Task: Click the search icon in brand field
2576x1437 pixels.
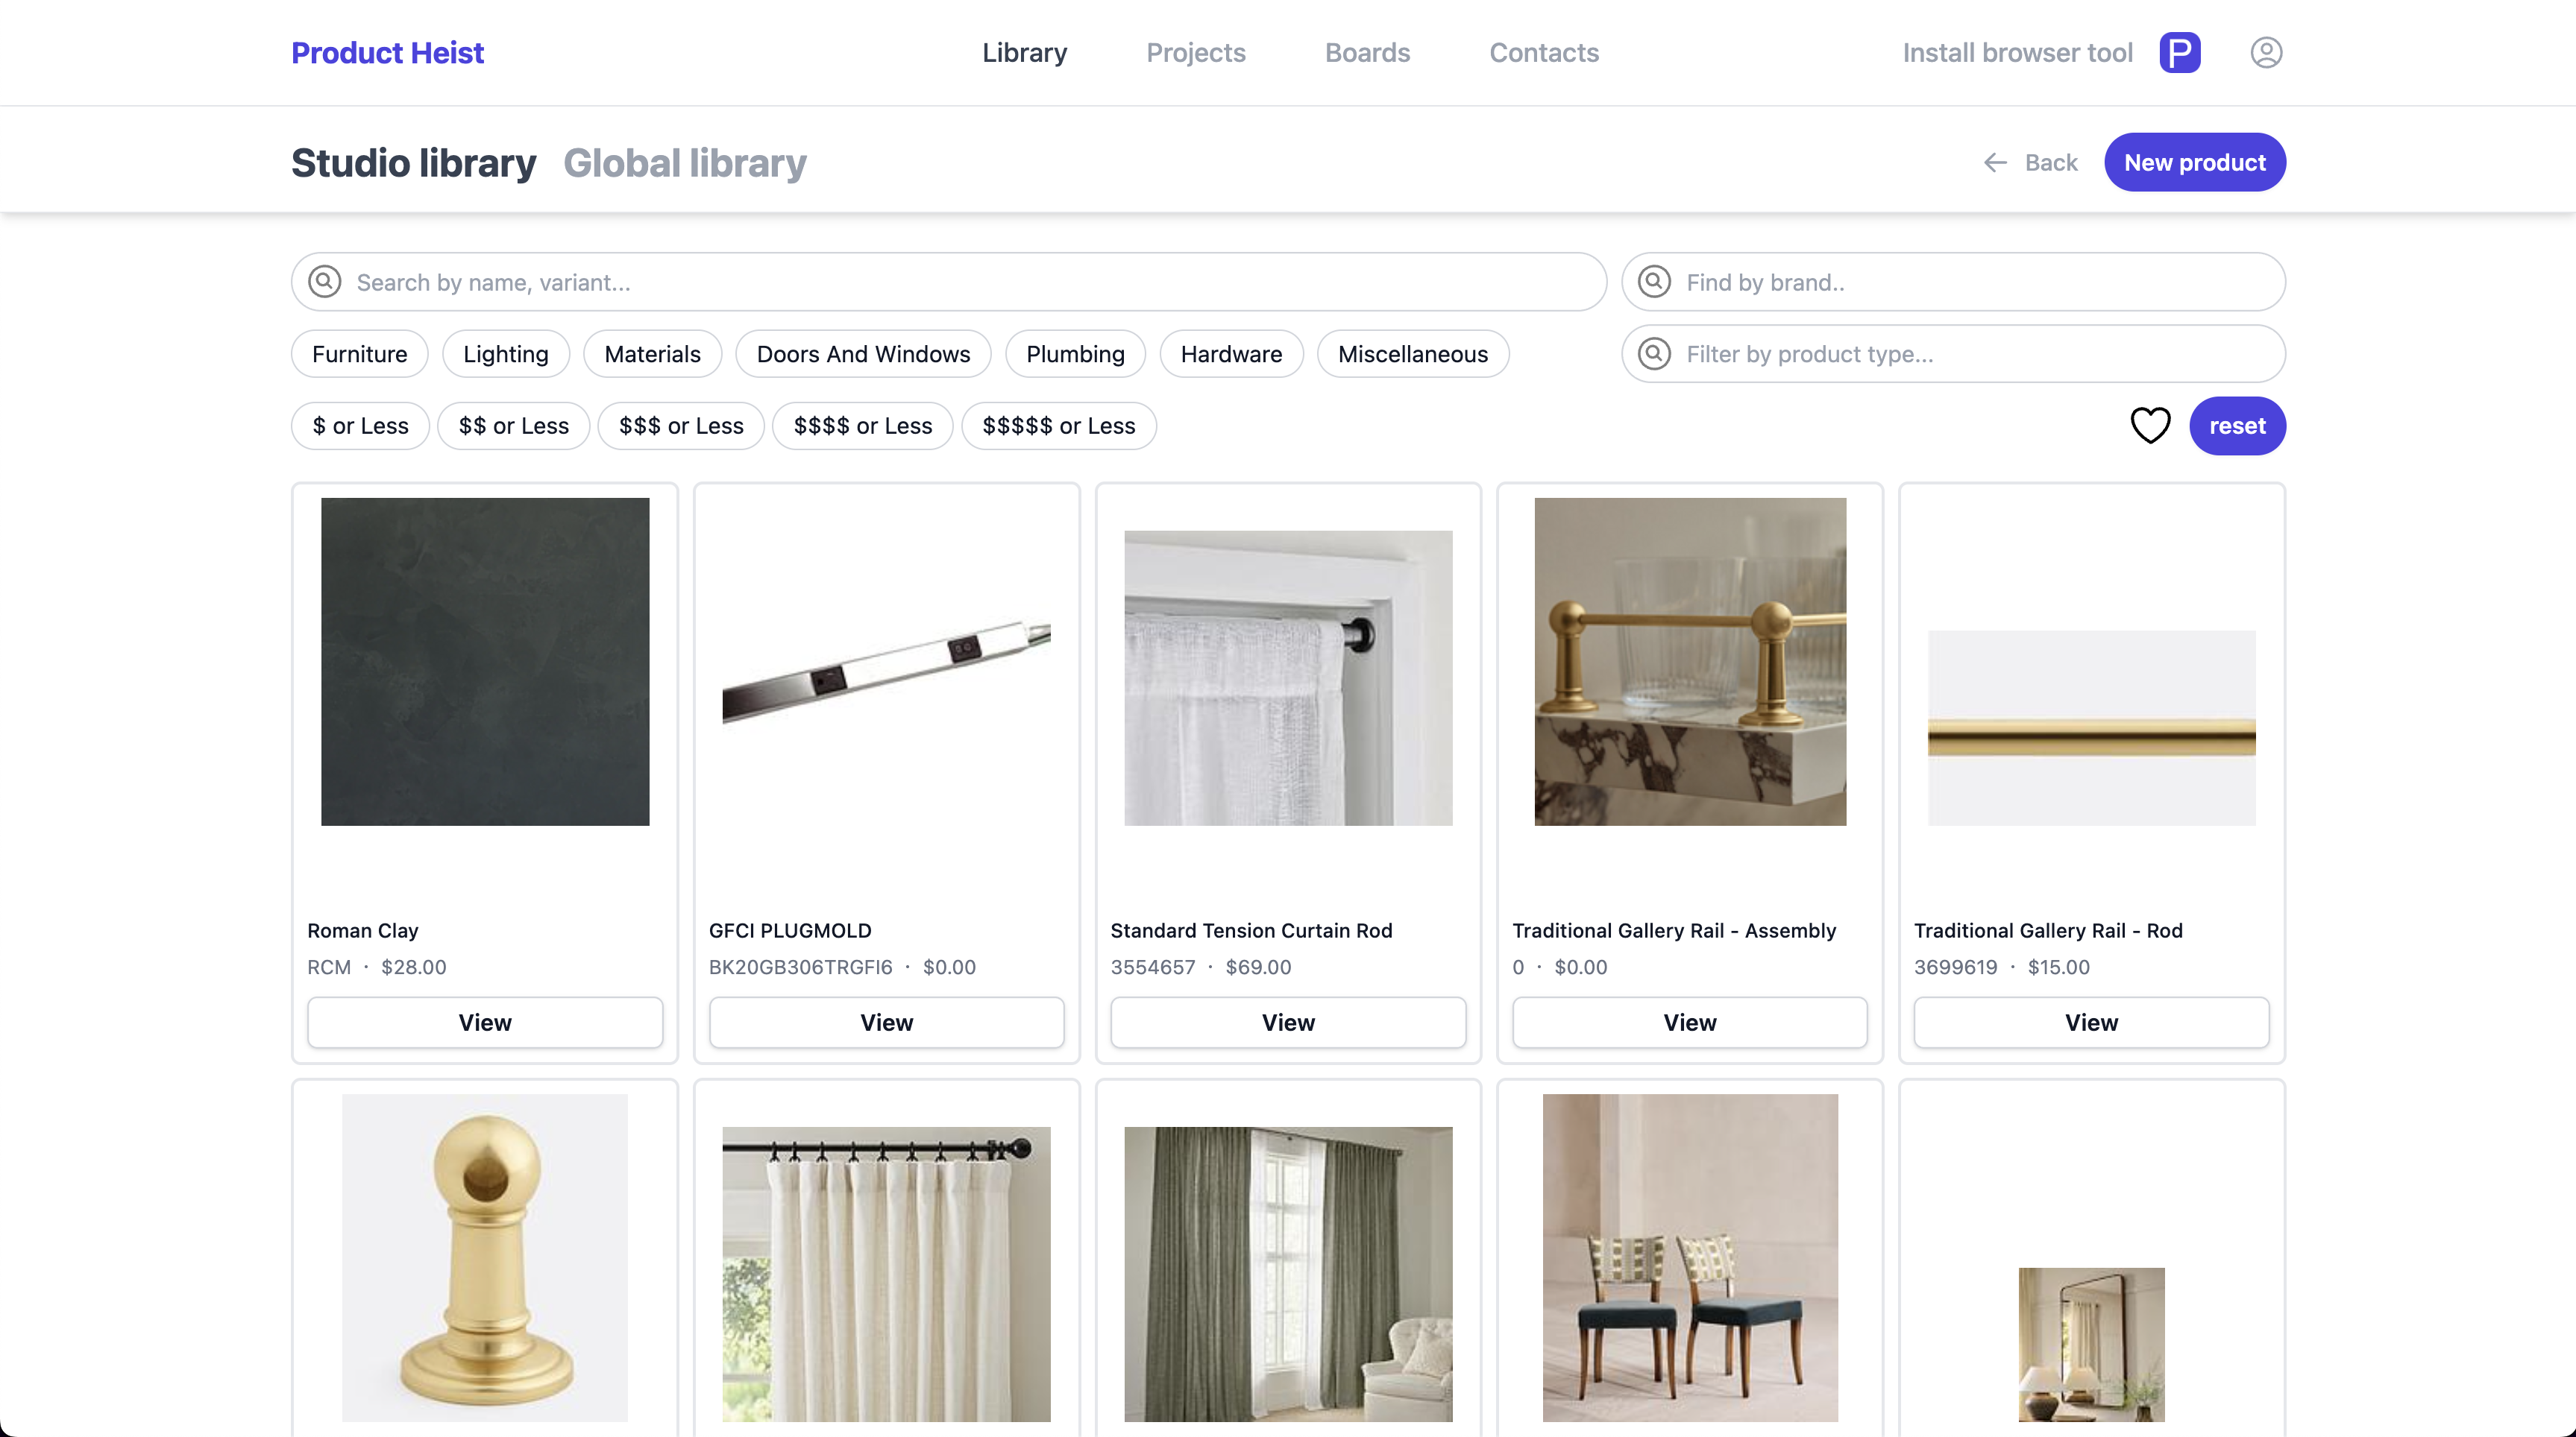Action: tap(1654, 282)
